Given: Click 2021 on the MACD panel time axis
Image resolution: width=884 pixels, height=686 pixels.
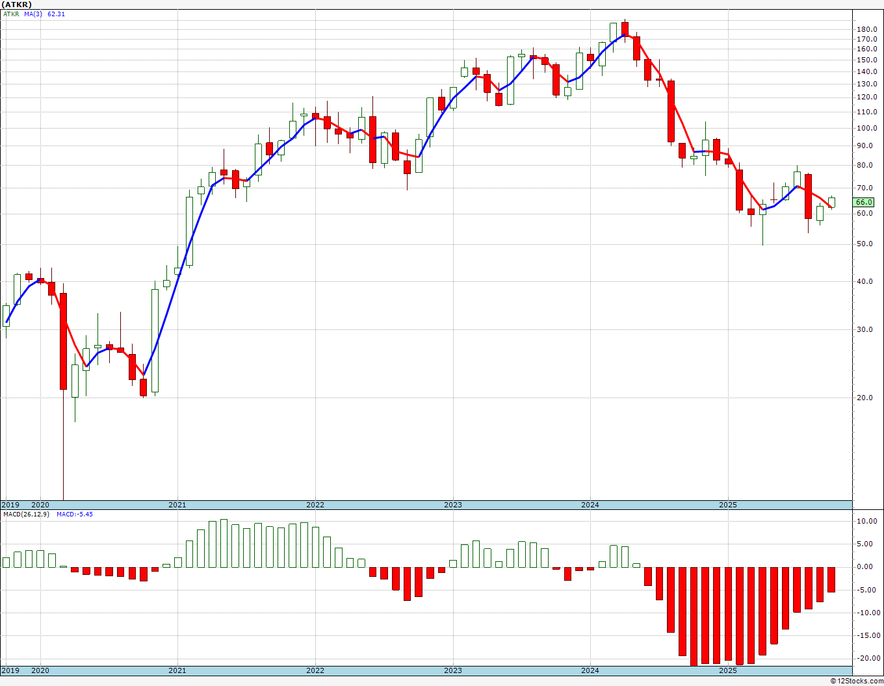Looking at the screenshot, I should tap(177, 670).
